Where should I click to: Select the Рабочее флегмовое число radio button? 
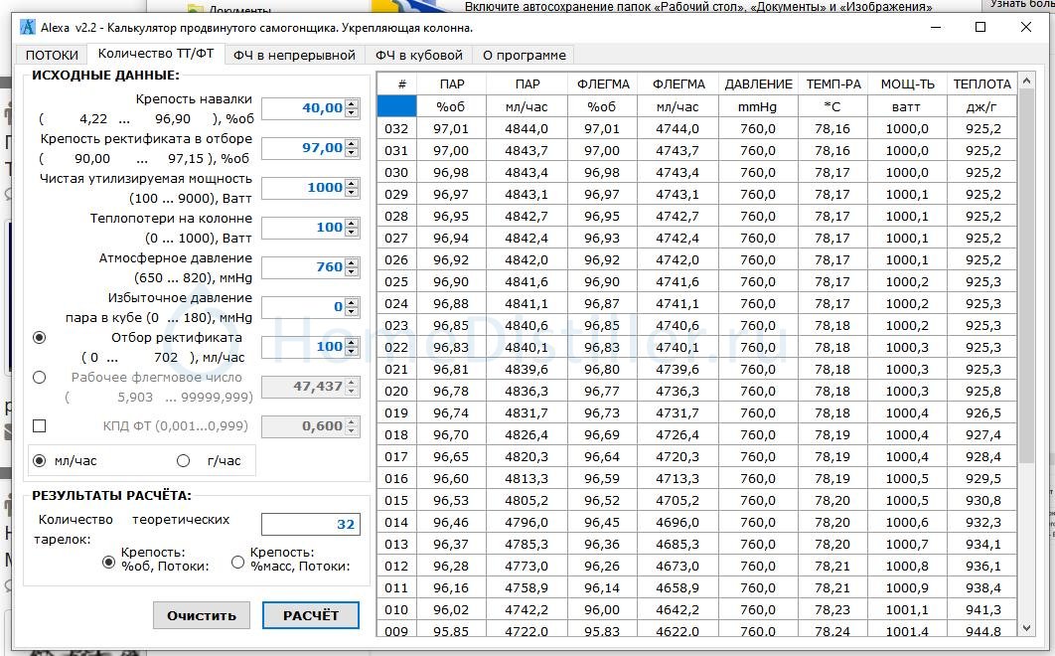click(x=40, y=377)
